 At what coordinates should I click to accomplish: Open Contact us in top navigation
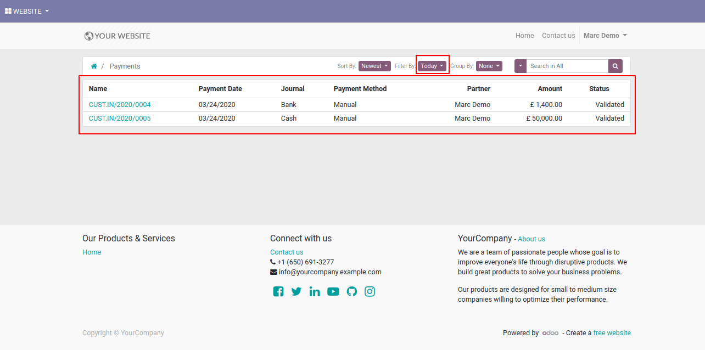click(558, 36)
